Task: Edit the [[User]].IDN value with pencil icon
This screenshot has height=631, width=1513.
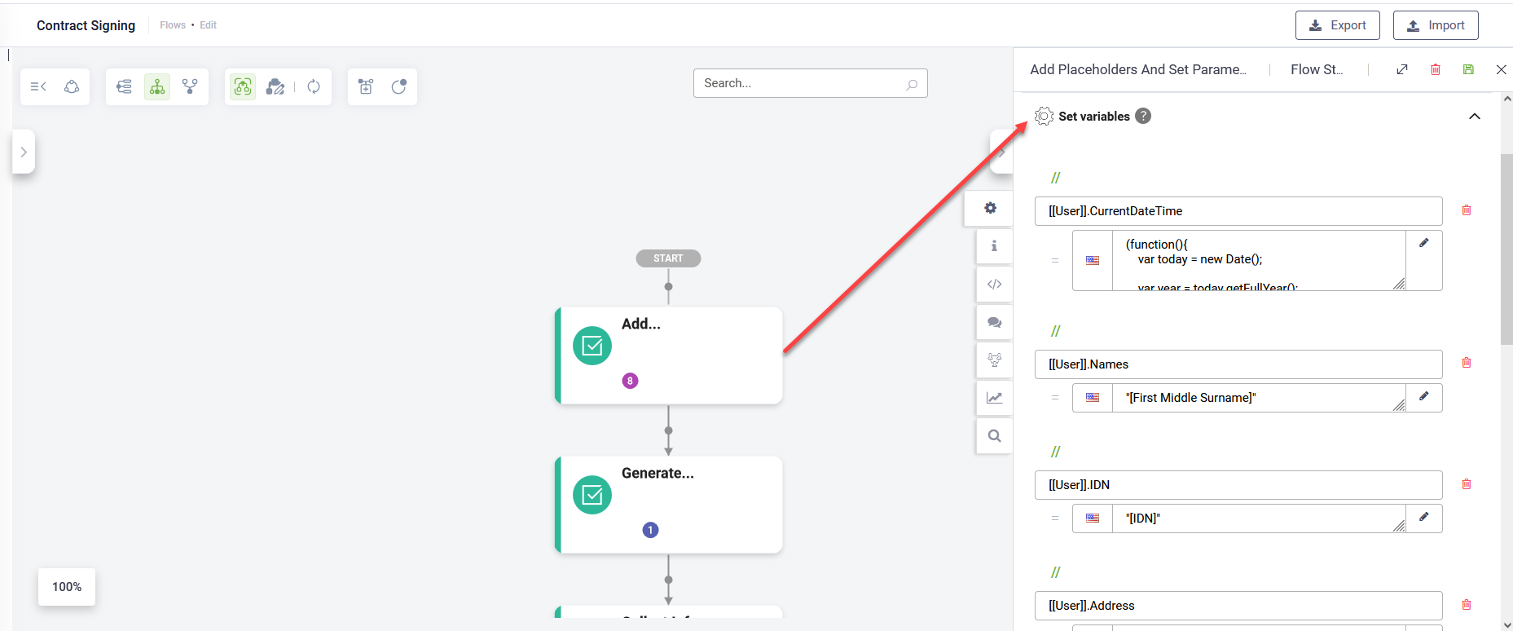Action: tap(1423, 517)
